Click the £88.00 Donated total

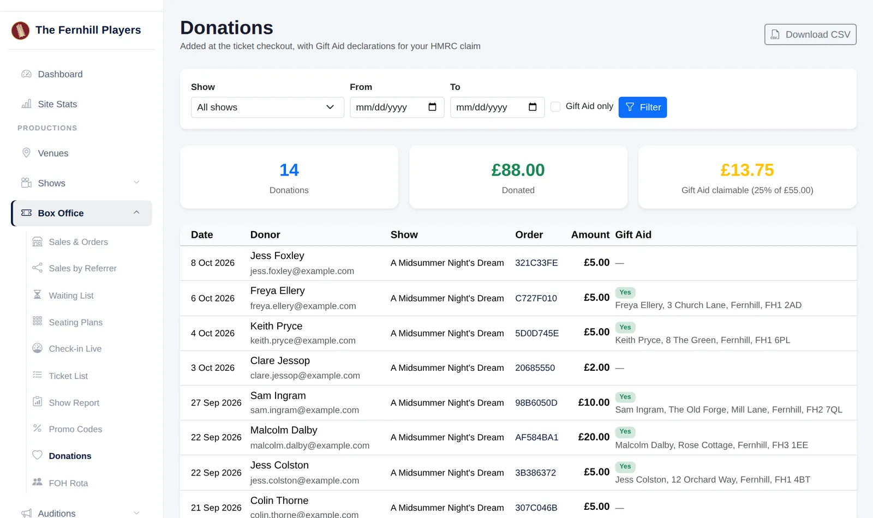point(518,170)
